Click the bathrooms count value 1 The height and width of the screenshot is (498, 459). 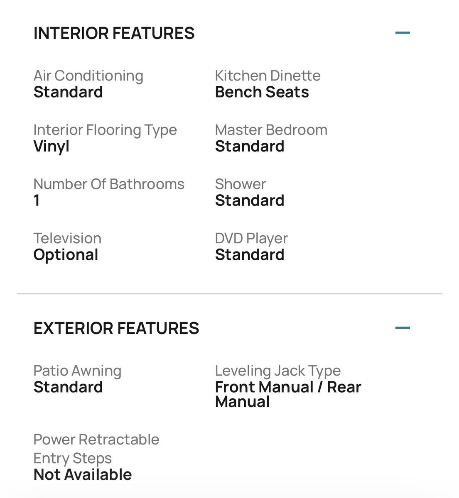pyautogui.click(x=37, y=200)
